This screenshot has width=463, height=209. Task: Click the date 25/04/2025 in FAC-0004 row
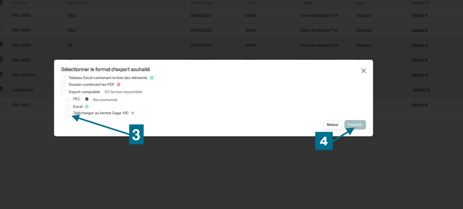[201, 30]
